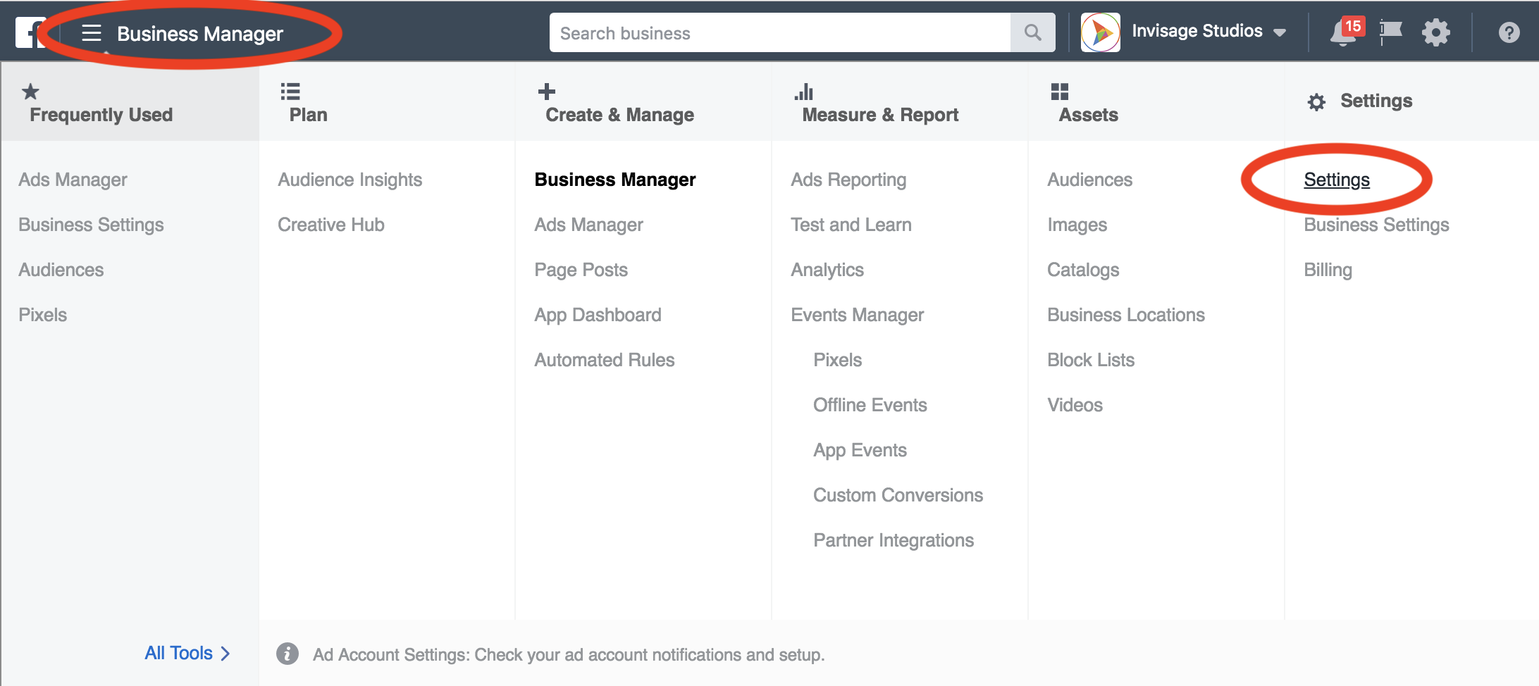Click the Plan list icon
Screen dimensions: 1539x686
(x=290, y=91)
